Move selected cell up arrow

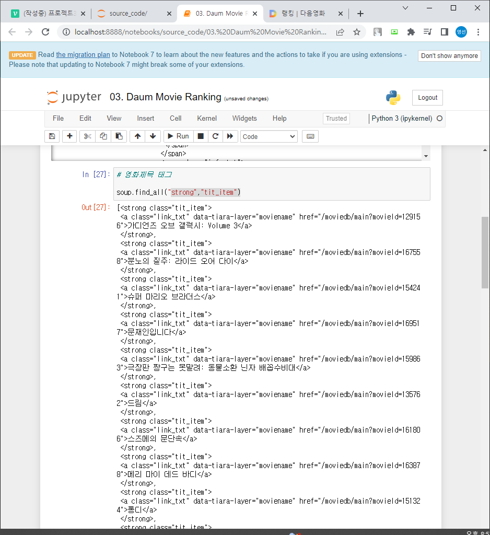(137, 136)
